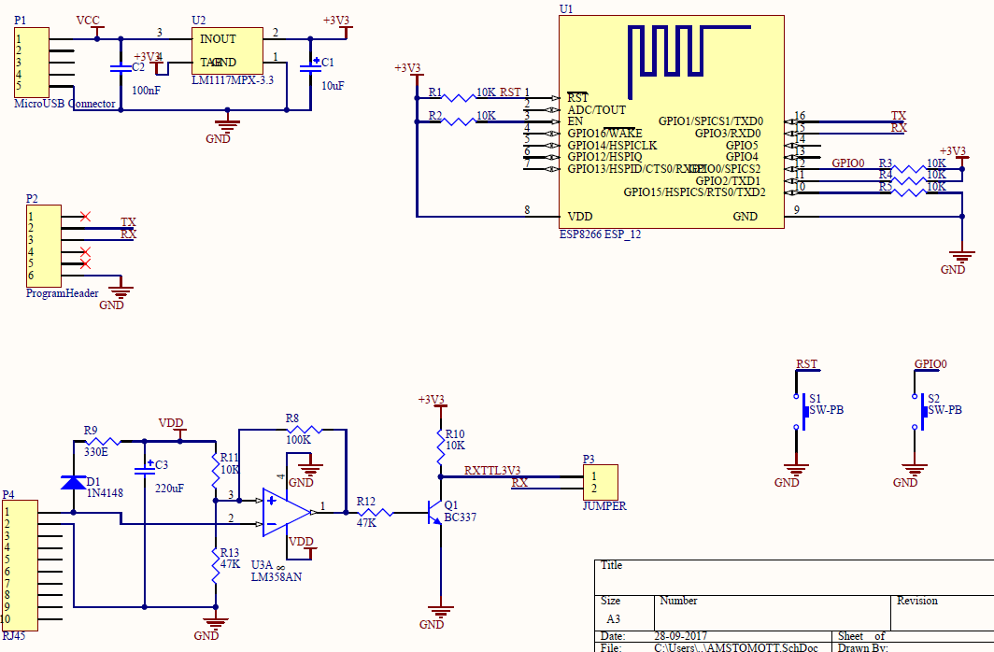Click the C3 220uF capacitor symbol
This screenshot has height=652, width=994.
click(x=144, y=469)
